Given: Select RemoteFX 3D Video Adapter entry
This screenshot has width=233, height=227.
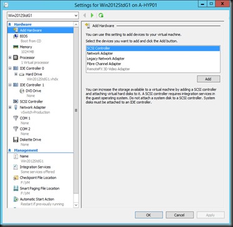Looking at the screenshot, I should [153, 69].
